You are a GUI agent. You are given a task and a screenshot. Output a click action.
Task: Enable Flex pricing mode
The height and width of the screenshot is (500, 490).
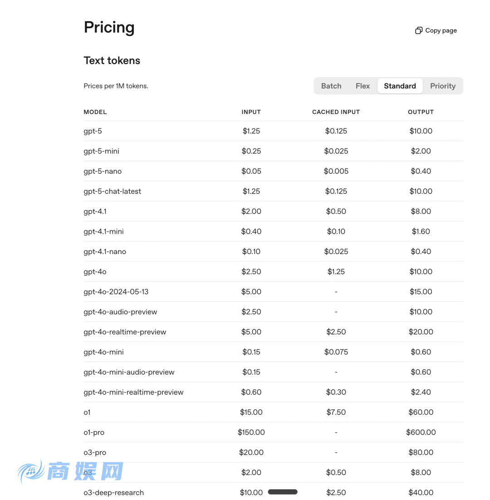tap(363, 86)
